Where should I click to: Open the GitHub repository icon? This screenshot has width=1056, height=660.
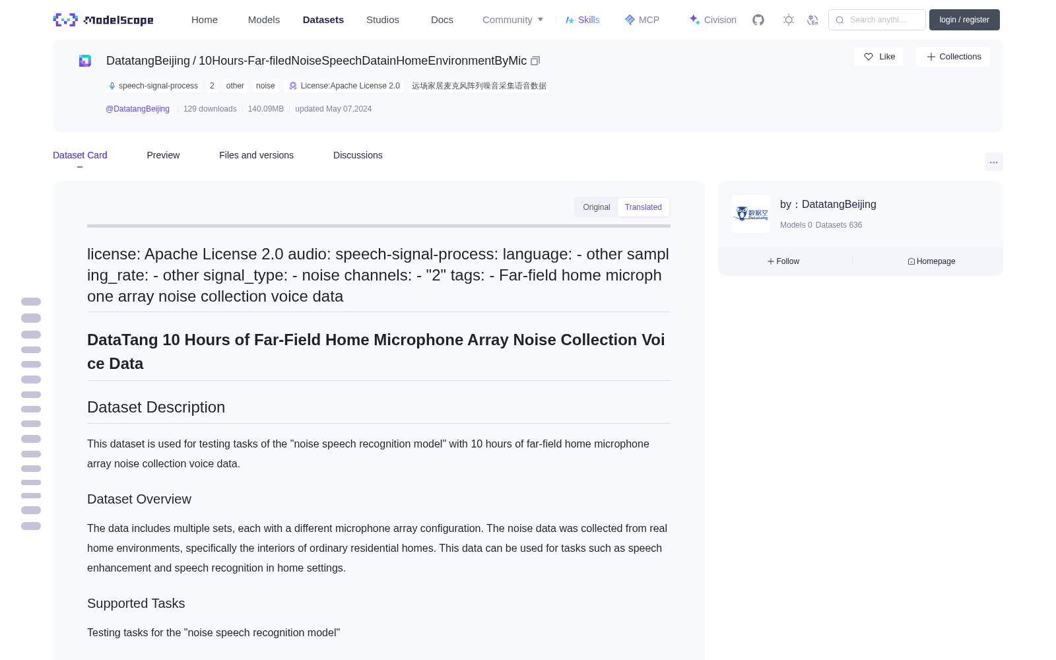coord(758,20)
